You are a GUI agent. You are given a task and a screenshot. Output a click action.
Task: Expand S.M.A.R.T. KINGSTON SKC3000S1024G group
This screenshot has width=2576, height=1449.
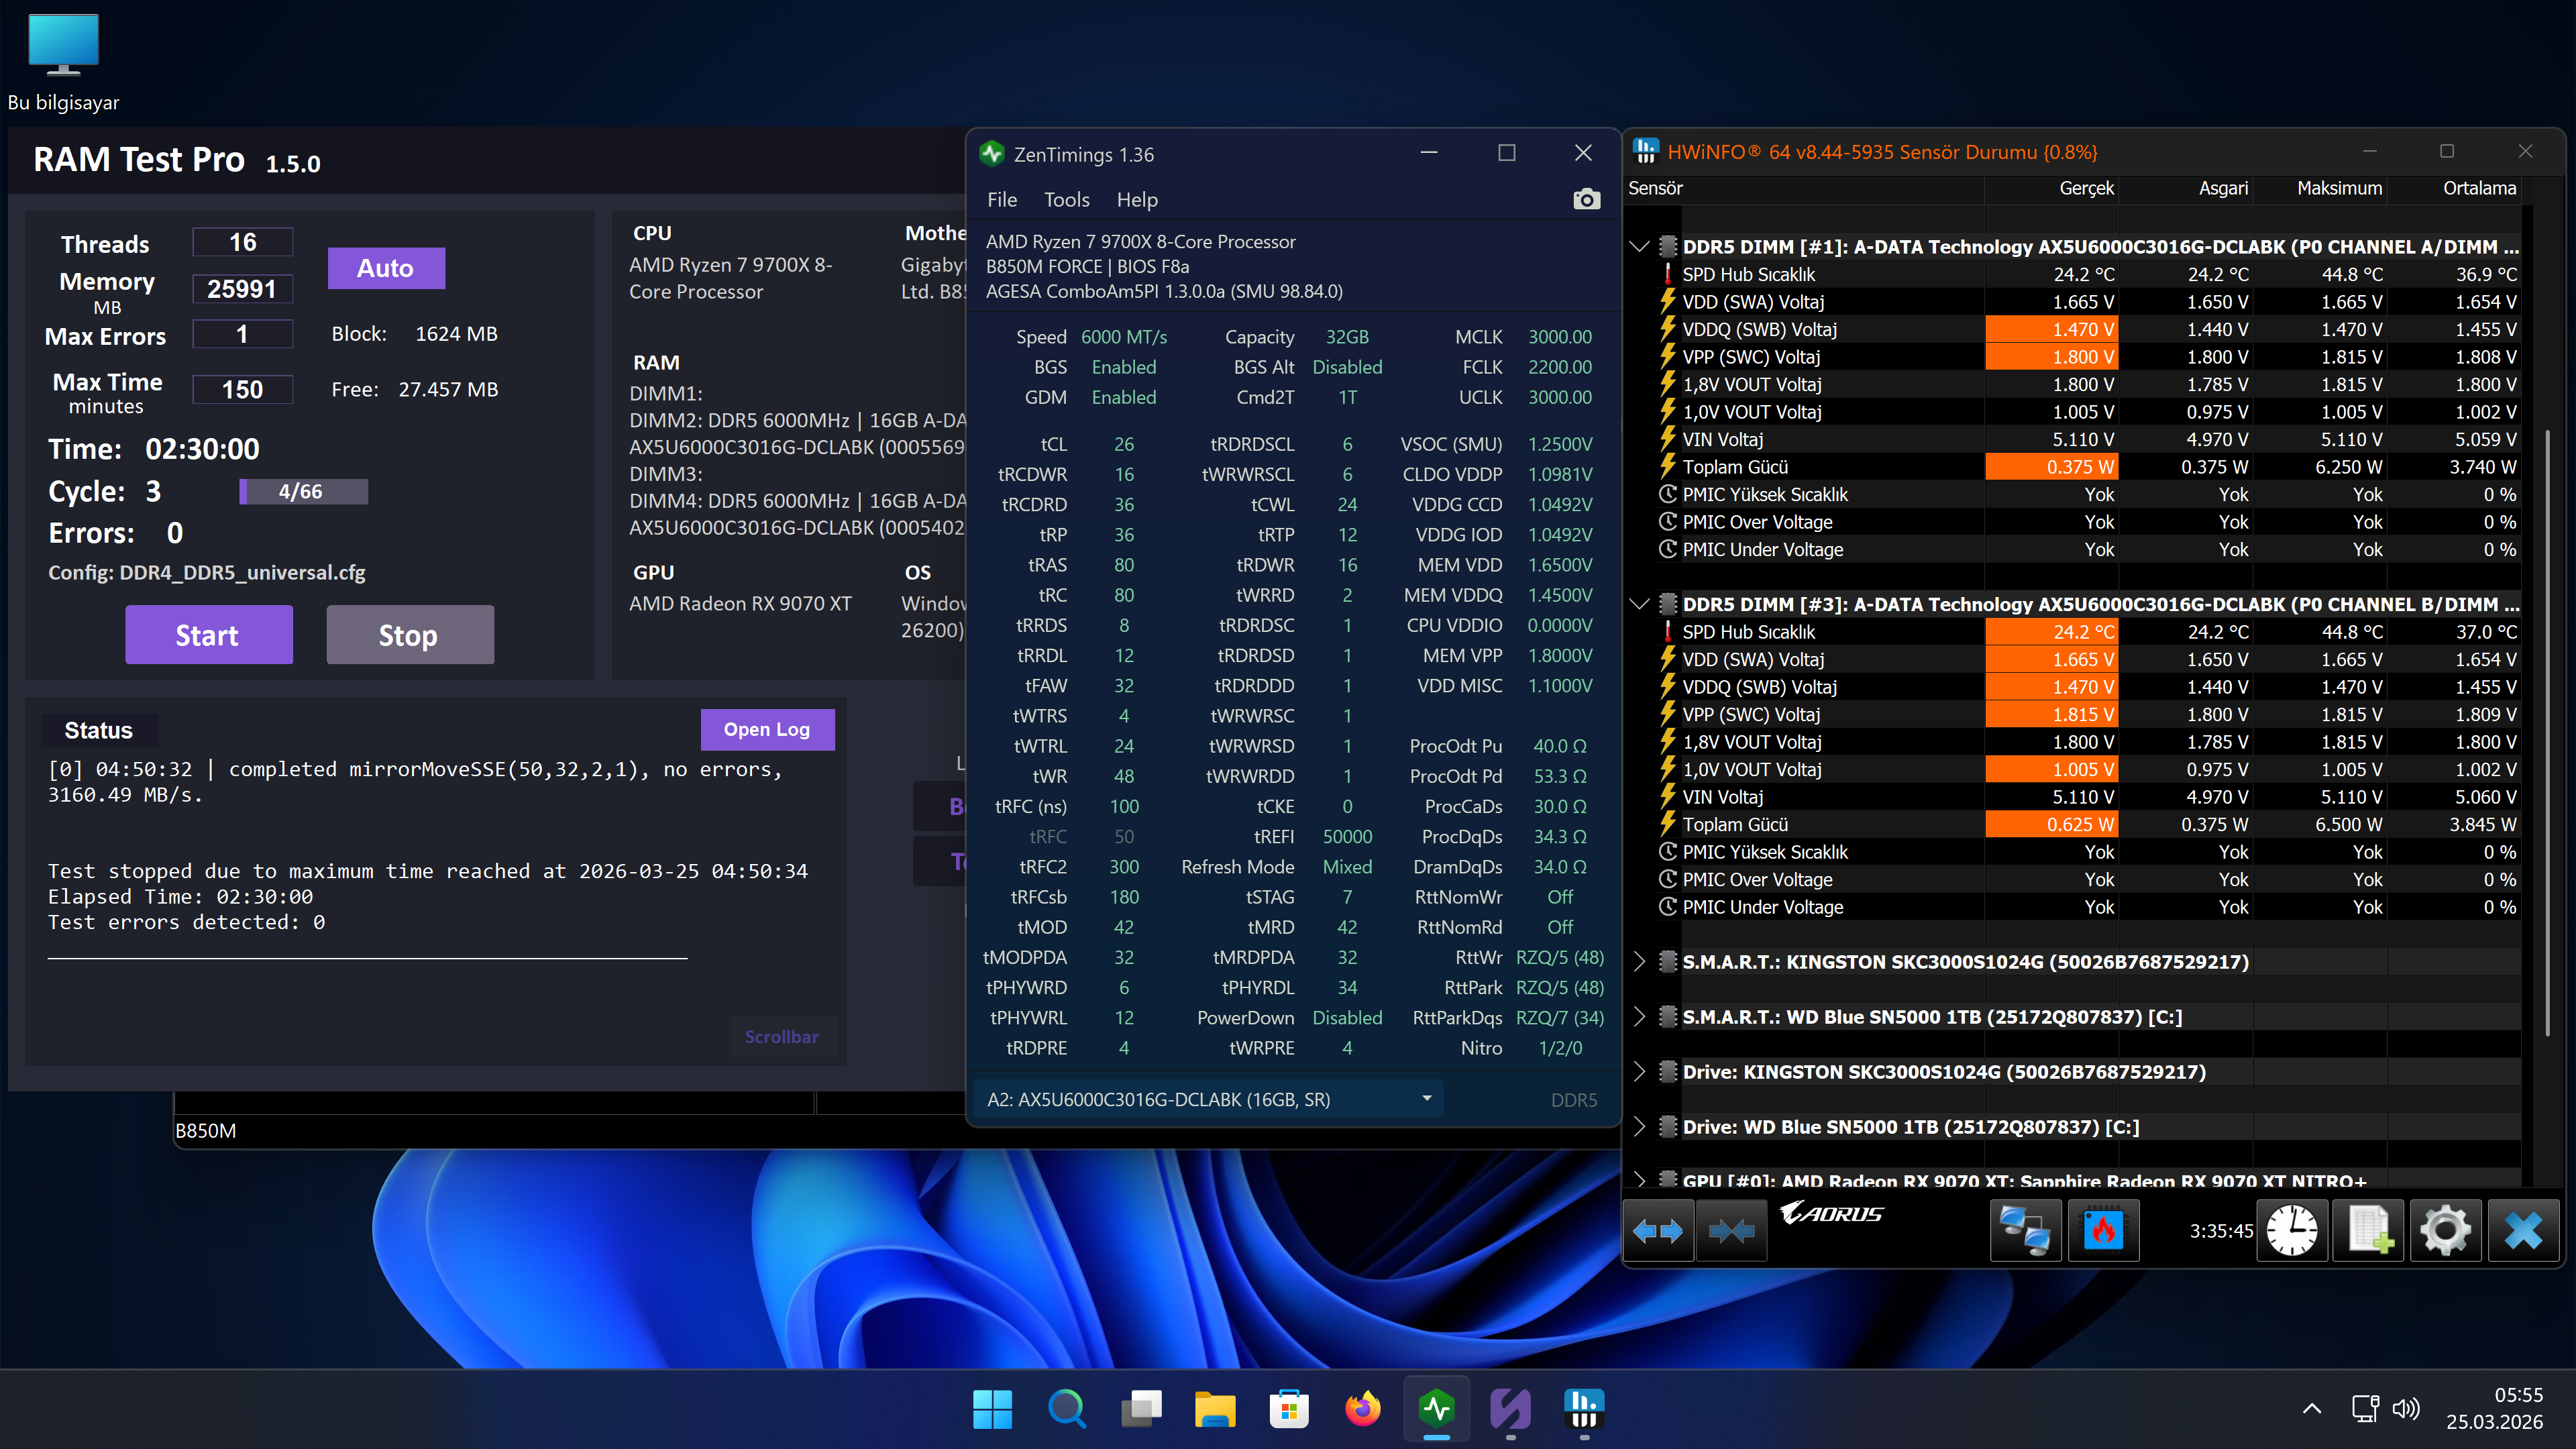pos(1639,961)
